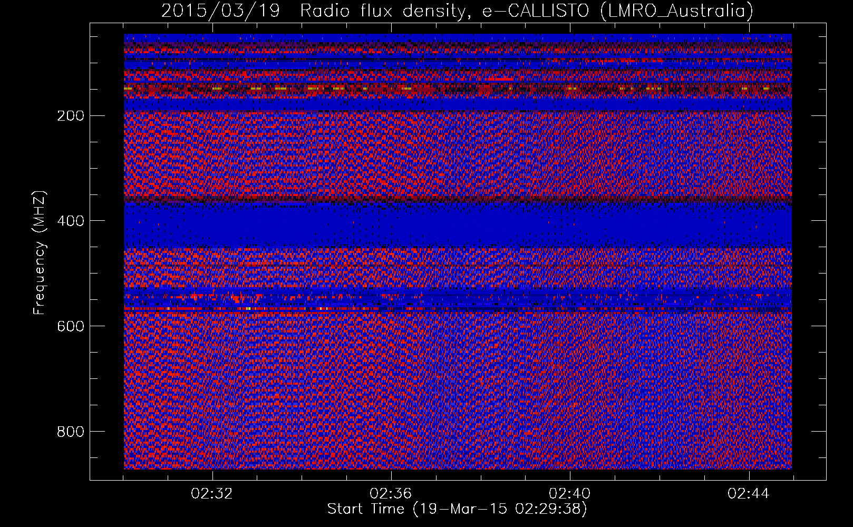853x527 pixels.
Task: Click the 02:44 time tick label
Action: [749, 494]
